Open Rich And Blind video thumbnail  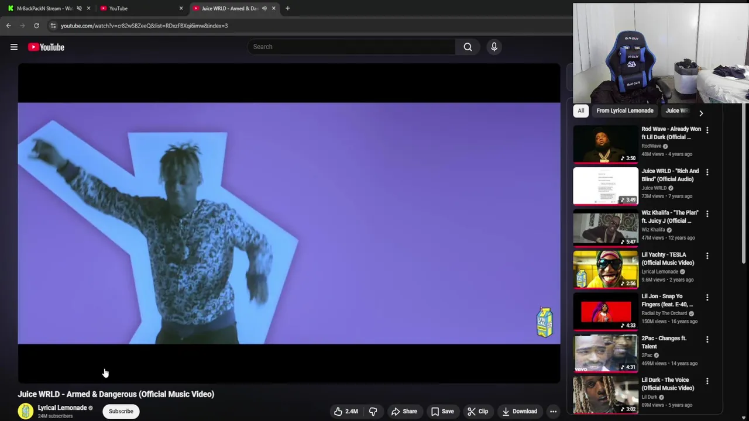606,186
